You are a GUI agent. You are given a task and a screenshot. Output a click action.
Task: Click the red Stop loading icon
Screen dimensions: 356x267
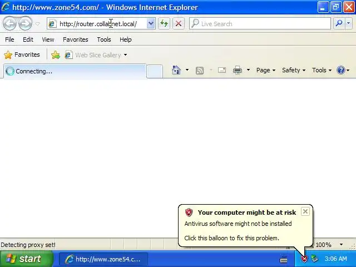(x=179, y=23)
